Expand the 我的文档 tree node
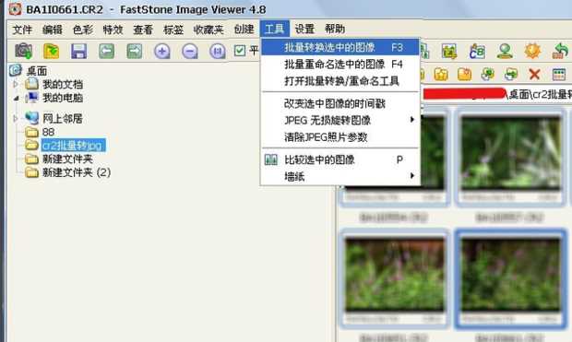The image size is (572, 342). 16,84
